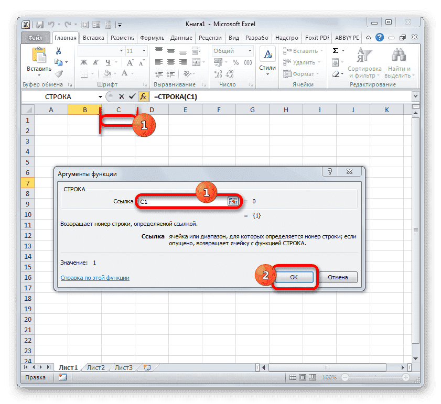The image size is (441, 404).
Task: Open Справка по этой функции link
Action: [x=94, y=278]
